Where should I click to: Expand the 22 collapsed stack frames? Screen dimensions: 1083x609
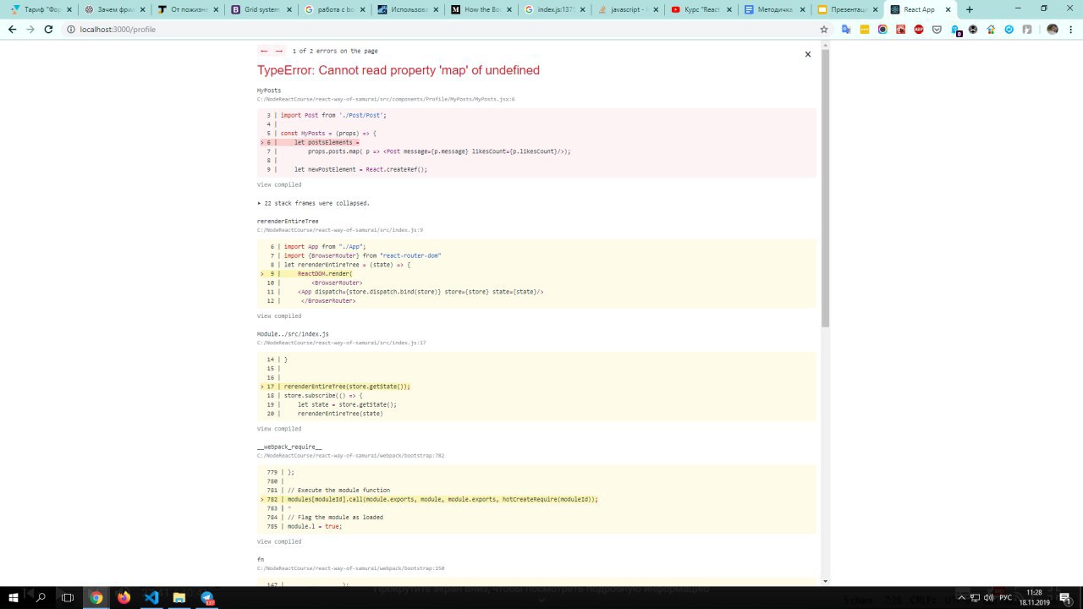(x=313, y=203)
